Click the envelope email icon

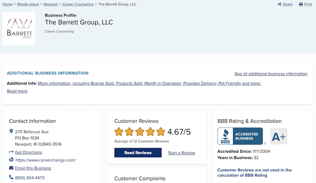(11, 168)
